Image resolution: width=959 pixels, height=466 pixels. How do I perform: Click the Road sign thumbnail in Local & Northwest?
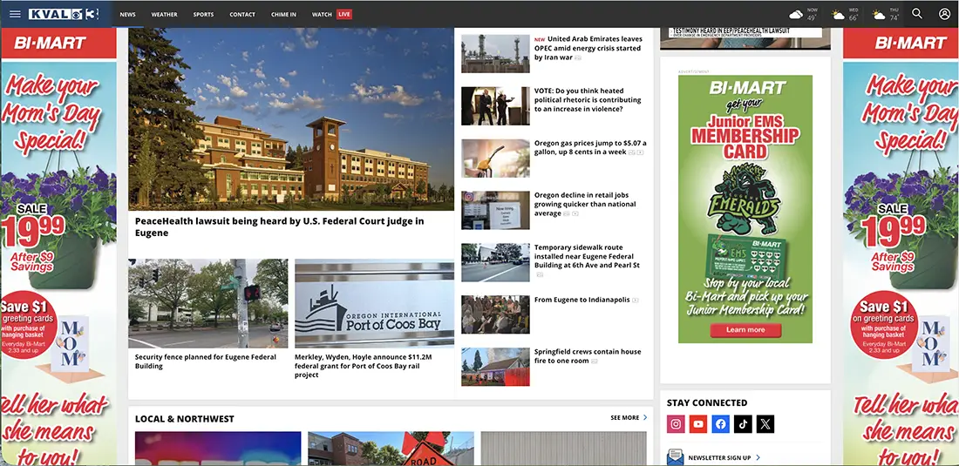point(391,449)
